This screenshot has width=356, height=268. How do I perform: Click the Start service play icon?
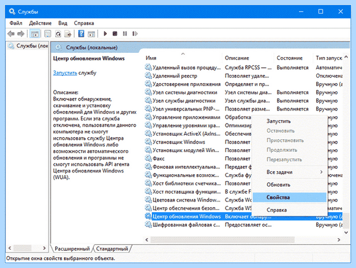[x=105, y=34]
